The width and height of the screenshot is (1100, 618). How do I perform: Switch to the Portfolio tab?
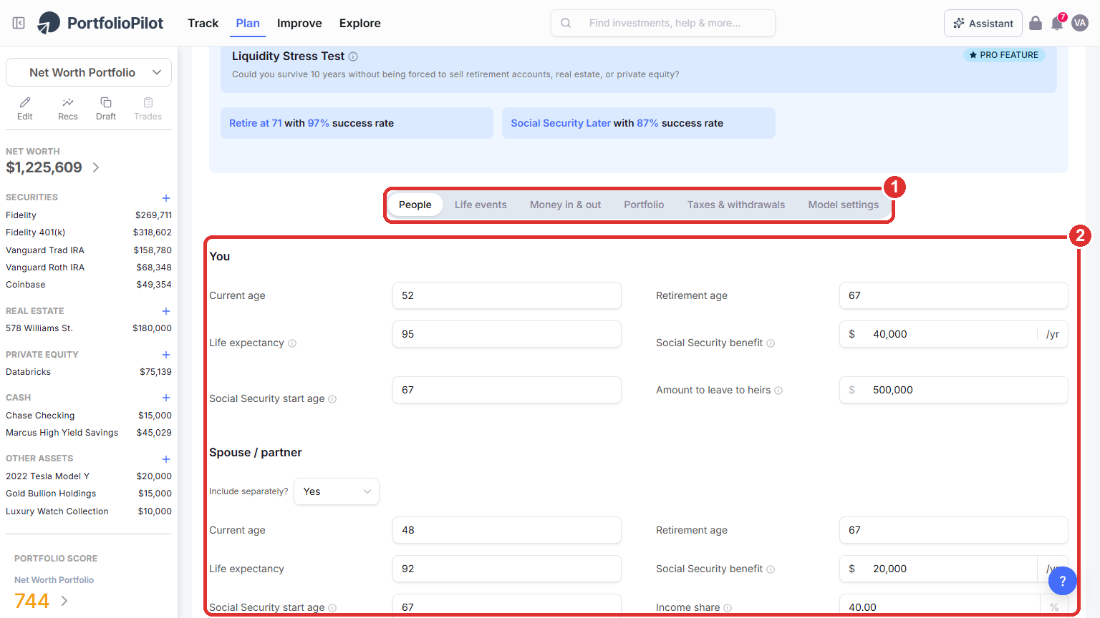click(644, 205)
